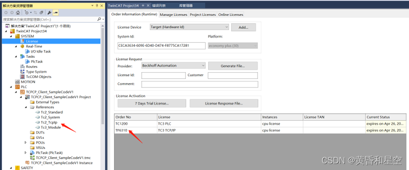Click the Routes node icon
The height and width of the screenshot is (170, 409).
22,67
